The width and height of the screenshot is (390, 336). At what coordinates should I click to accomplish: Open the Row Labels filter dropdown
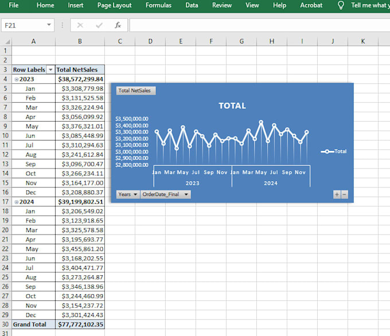coord(50,70)
